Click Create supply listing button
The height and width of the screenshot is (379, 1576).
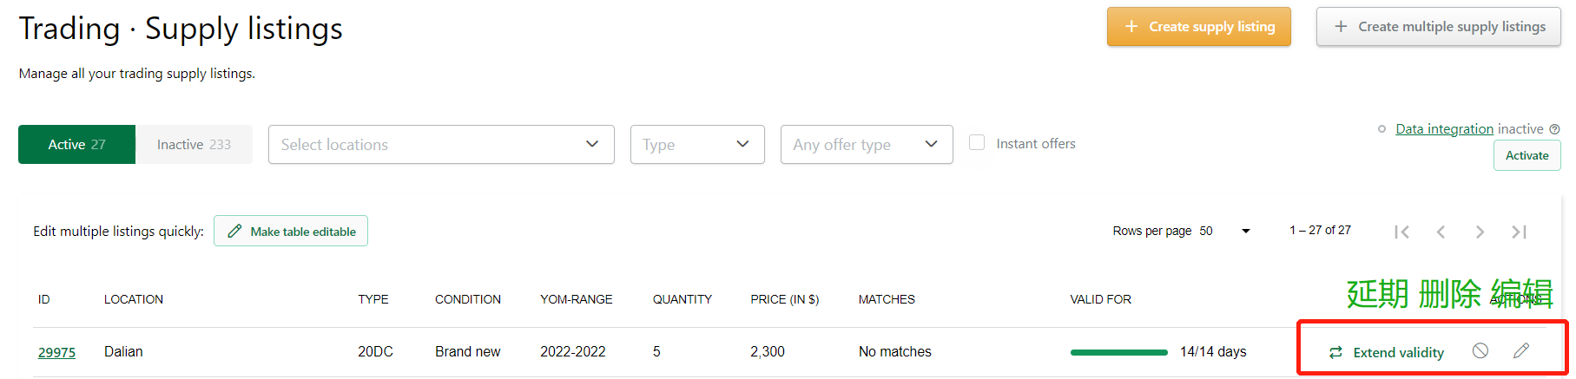(1199, 27)
